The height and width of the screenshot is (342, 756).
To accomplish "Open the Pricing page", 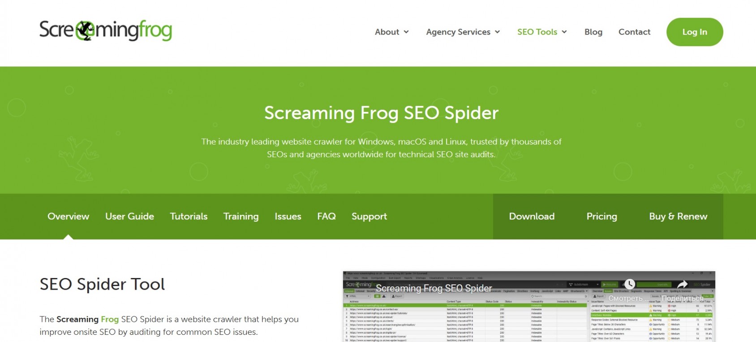I will click(601, 216).
